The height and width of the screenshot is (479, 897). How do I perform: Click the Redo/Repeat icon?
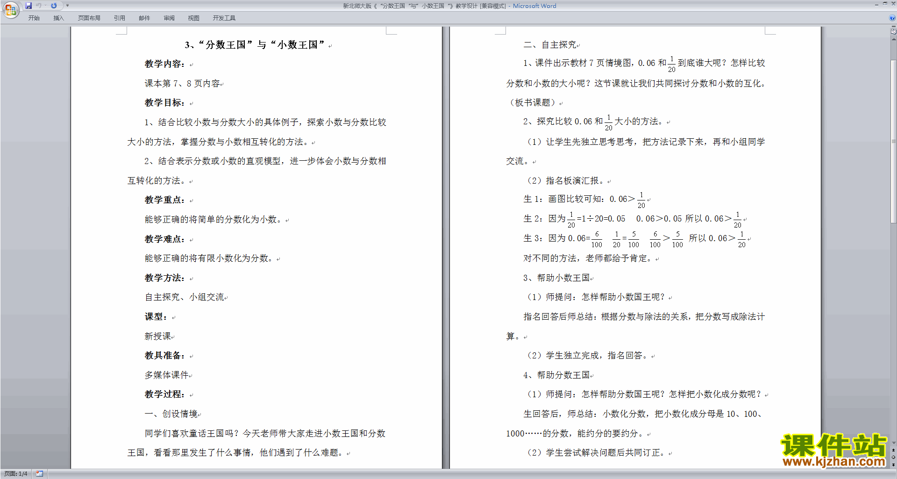pyautogui.click(x=54, y=6)
